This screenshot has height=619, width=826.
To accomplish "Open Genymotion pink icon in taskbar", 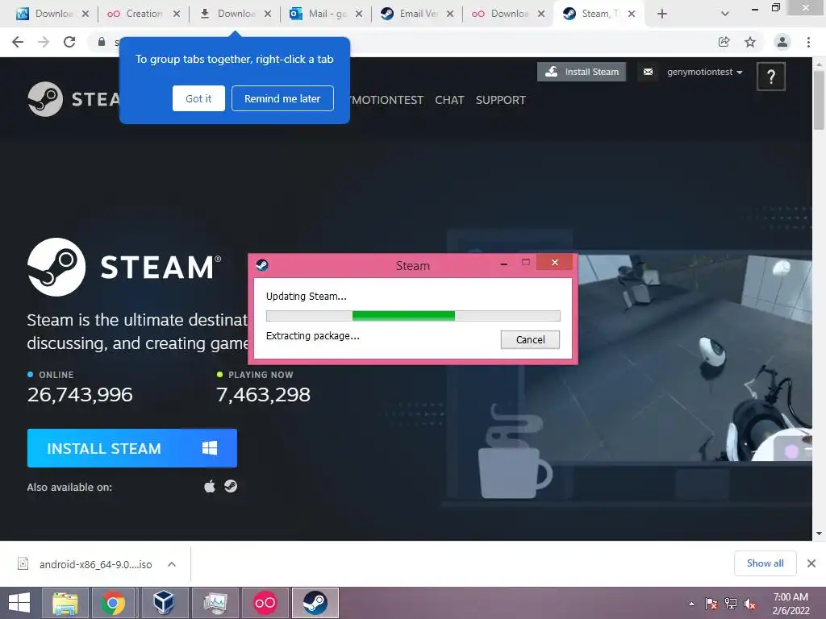I will [265, 603].
